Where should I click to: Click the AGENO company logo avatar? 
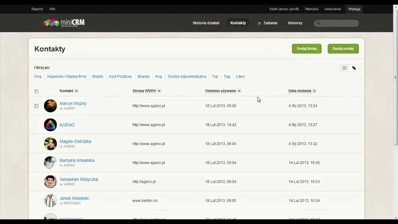[x=50, y=125]
